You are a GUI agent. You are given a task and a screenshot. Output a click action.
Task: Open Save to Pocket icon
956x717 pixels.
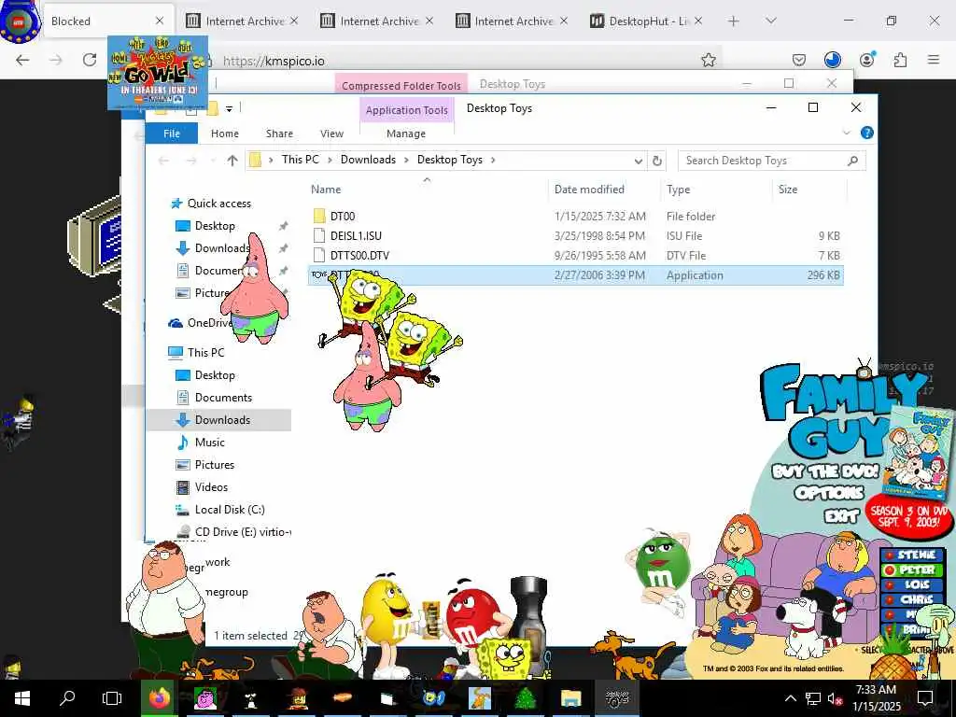799,60
